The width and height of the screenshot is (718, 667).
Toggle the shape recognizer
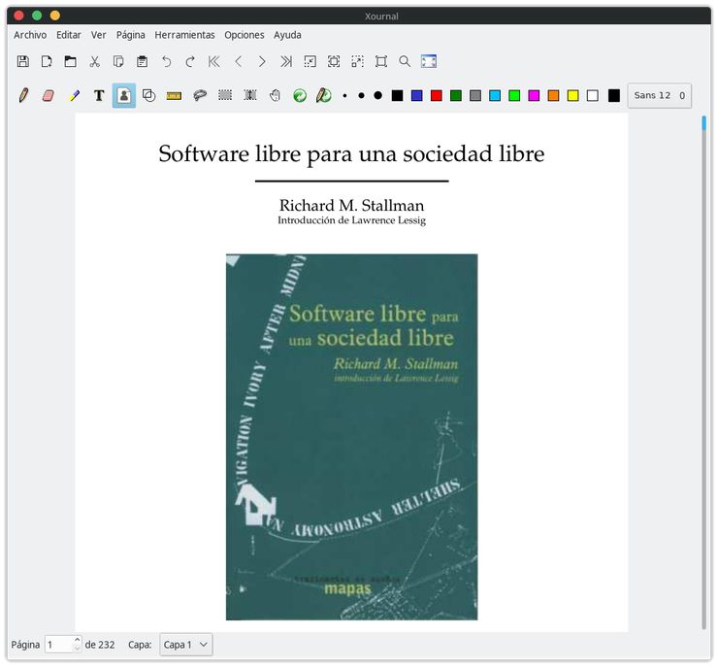148,95
